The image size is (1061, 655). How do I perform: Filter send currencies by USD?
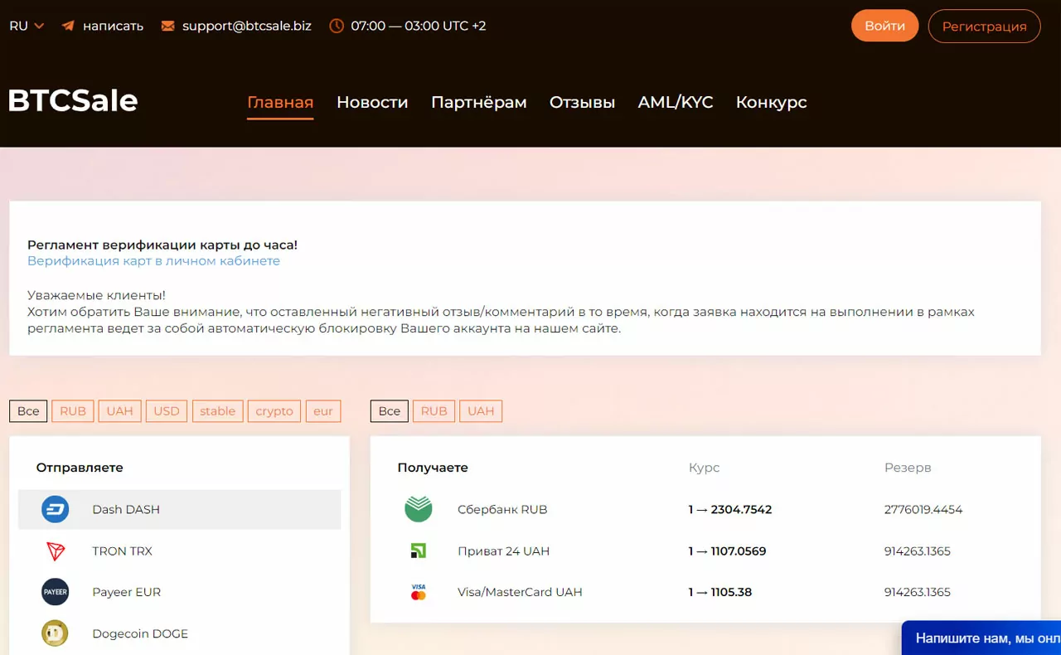tap(167, 411)
